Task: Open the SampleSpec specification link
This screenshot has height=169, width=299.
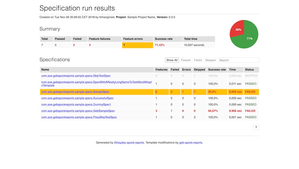Action: 75,92
